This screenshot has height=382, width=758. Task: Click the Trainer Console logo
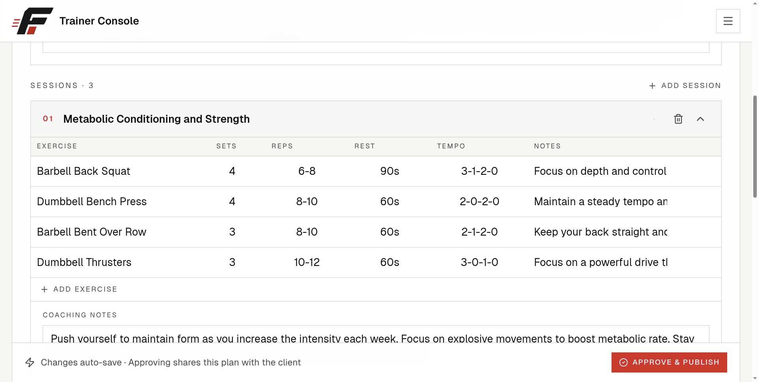click(x=32, y=21)
